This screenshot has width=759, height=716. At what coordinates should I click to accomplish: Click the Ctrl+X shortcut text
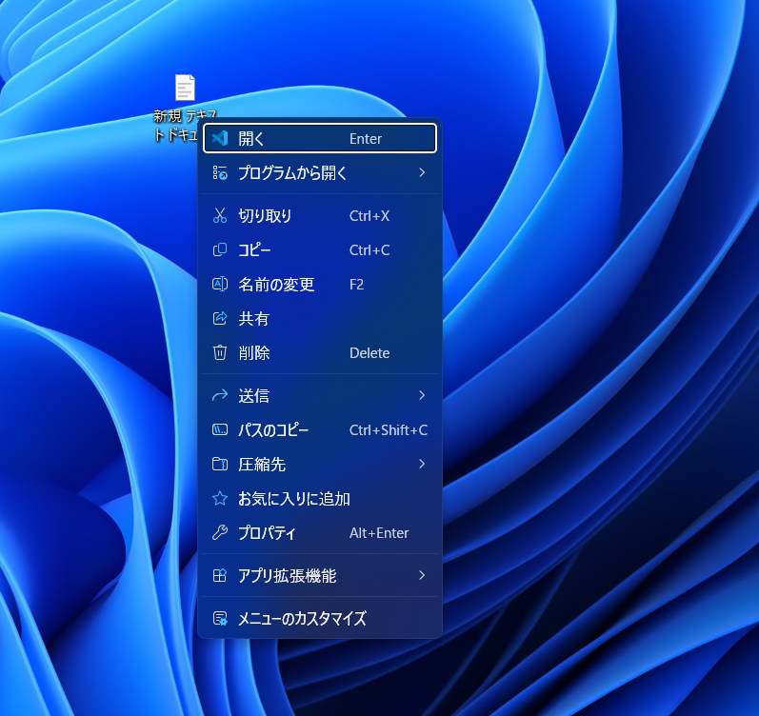pyautogui.click(x=370, y=216)
